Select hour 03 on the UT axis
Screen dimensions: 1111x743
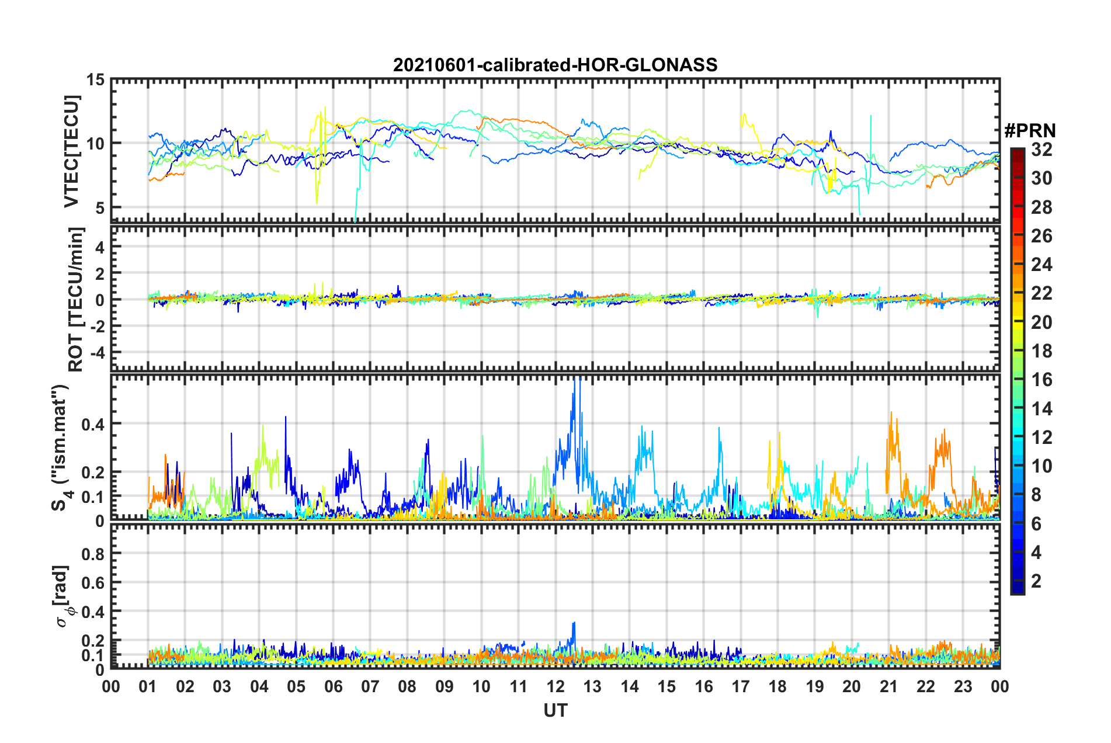(x=222, y=686)
